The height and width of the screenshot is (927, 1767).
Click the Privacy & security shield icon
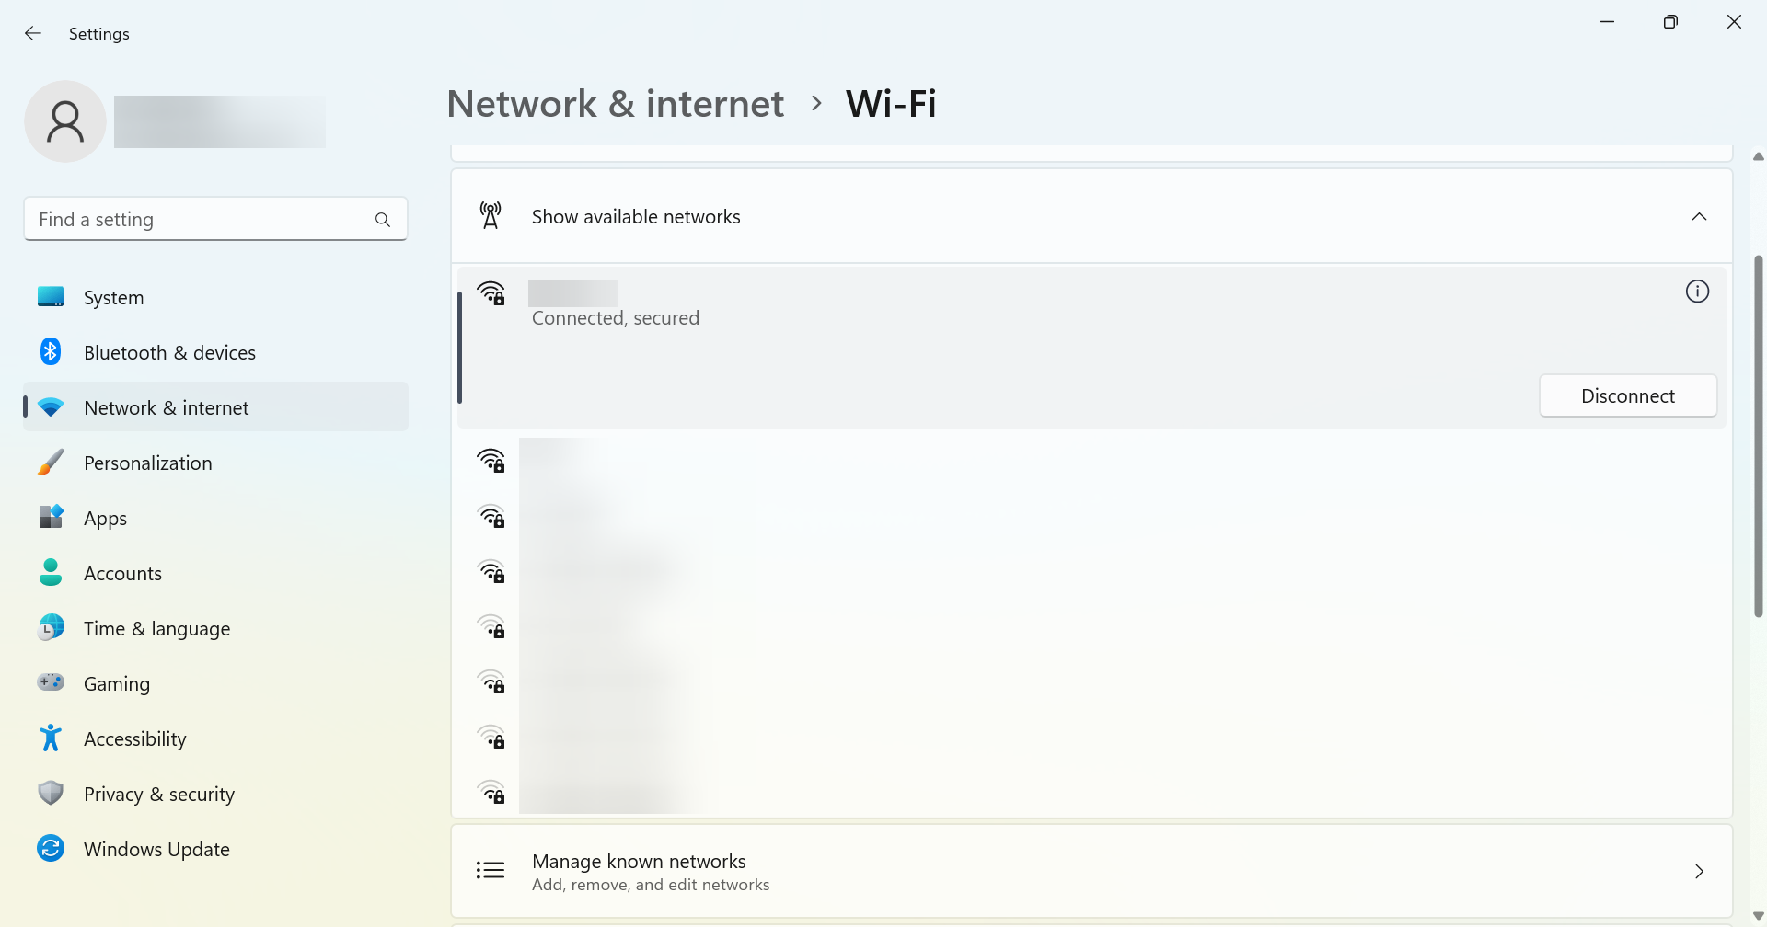tap(51, 794)
